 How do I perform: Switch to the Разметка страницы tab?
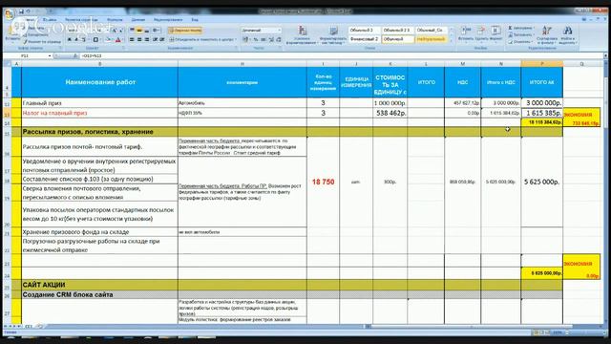pos(81,19)
